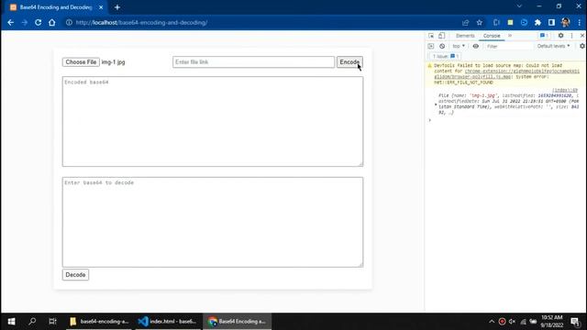Show hidden system tray icons

492,322
